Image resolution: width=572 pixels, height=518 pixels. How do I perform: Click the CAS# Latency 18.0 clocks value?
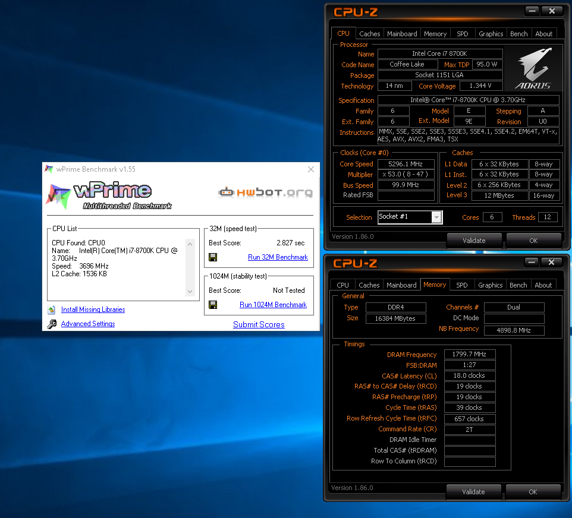(x=470, y=376)
